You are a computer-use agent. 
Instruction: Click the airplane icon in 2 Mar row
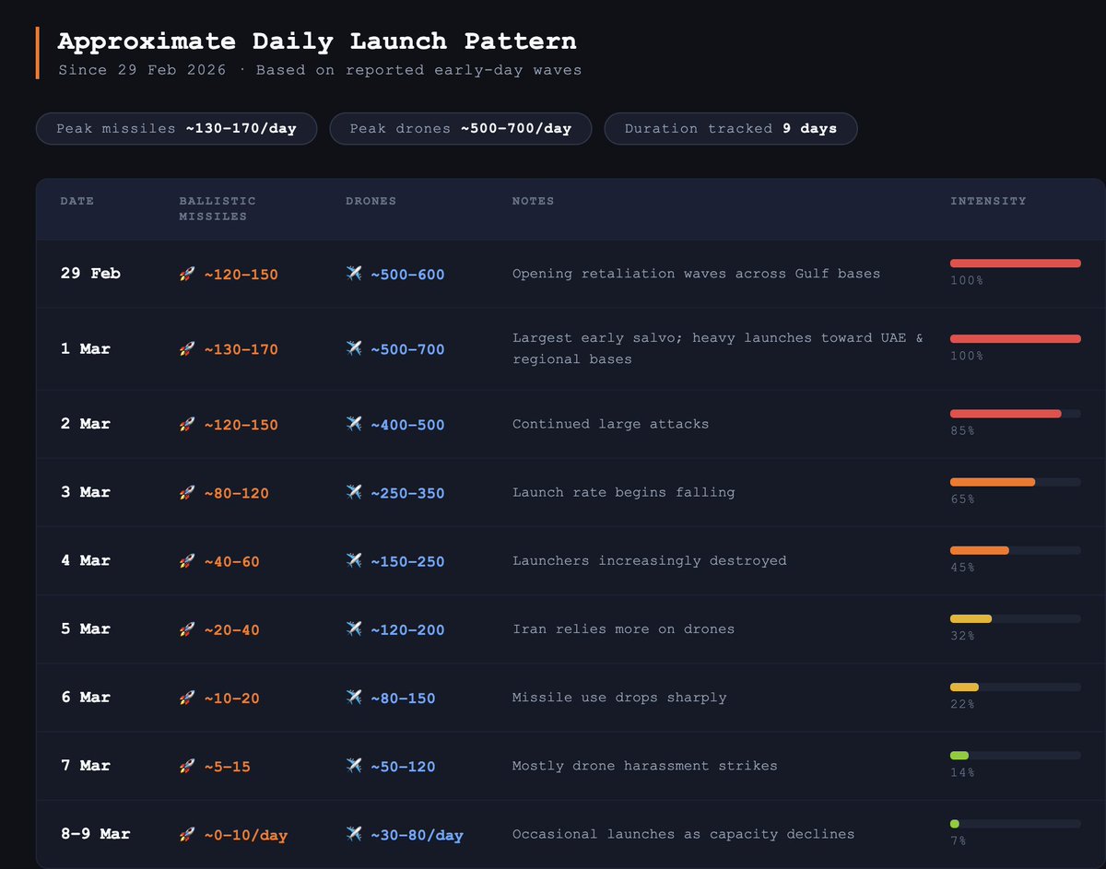(x=354, y=425)
